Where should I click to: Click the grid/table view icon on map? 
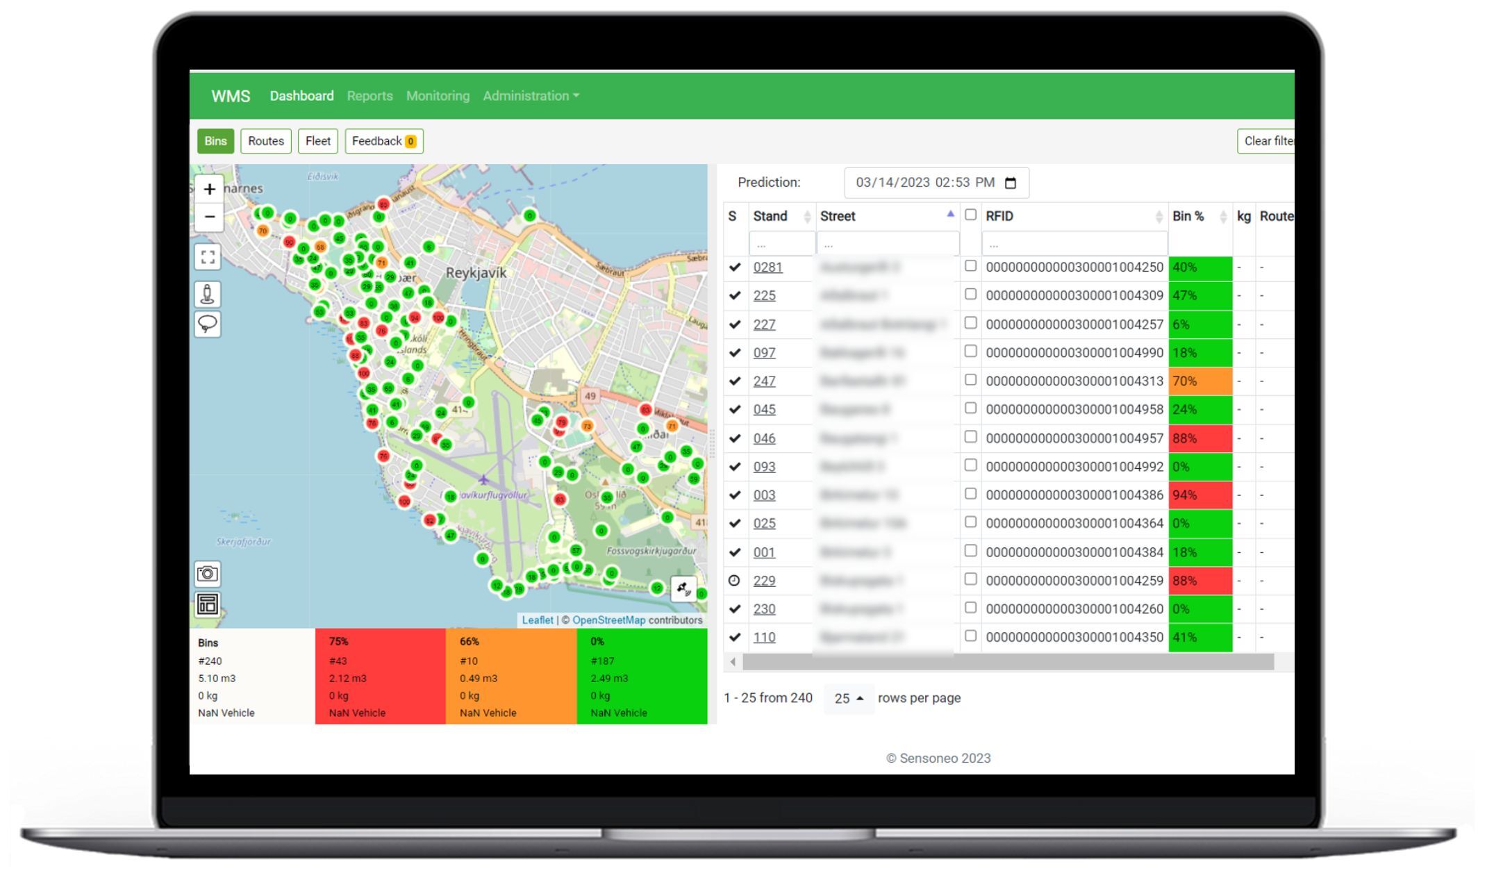click(x=208, y=604)
